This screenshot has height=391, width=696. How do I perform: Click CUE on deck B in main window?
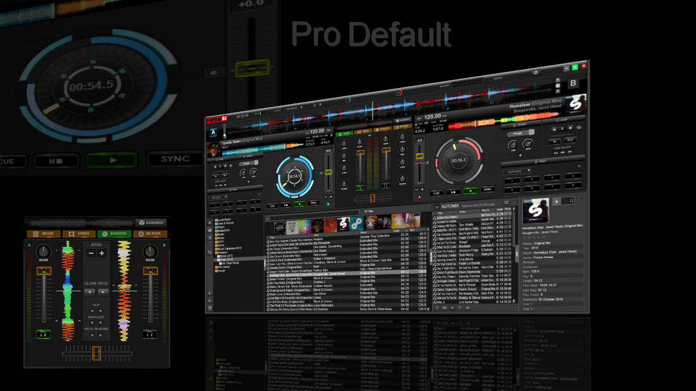coord(436,193)
